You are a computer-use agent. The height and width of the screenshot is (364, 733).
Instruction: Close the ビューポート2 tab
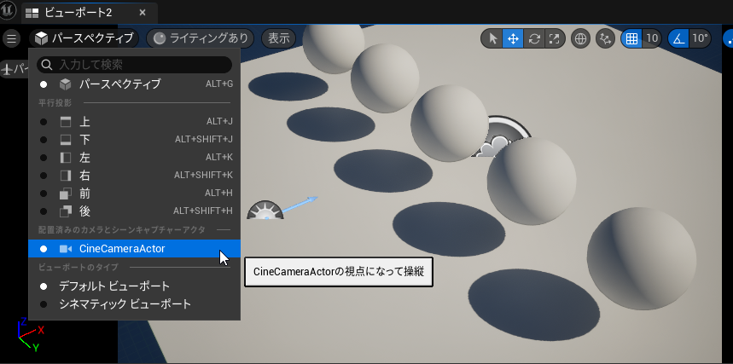tap(143, 13)
